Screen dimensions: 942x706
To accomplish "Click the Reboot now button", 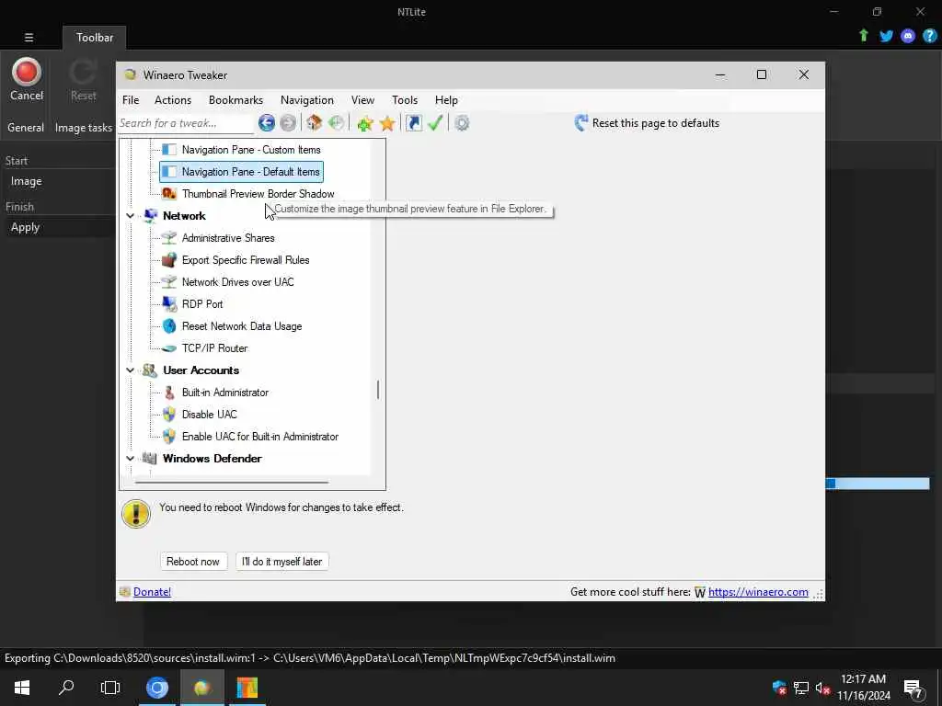I will pos(193,562).
